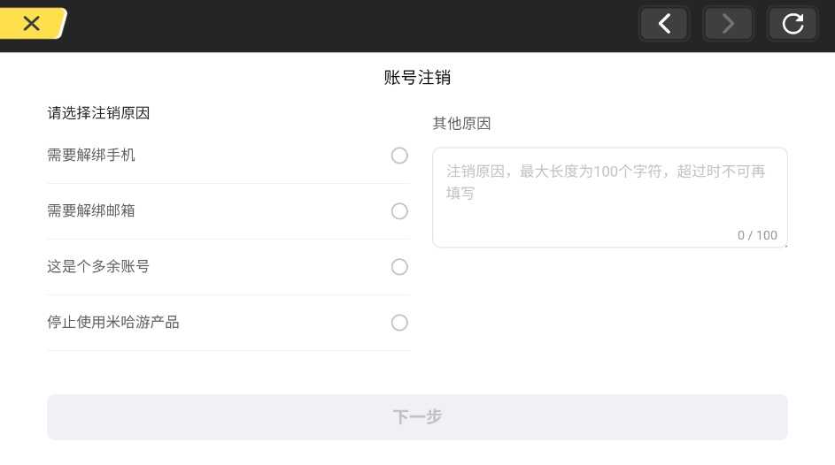Click the text area resize handle
The width and height of the screenshot is (835, 465).
pos(785,244)
